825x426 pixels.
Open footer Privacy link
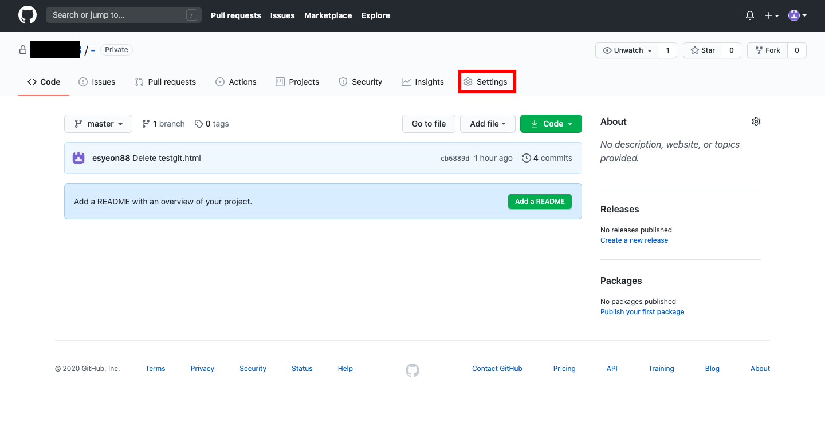pos(202,369)
